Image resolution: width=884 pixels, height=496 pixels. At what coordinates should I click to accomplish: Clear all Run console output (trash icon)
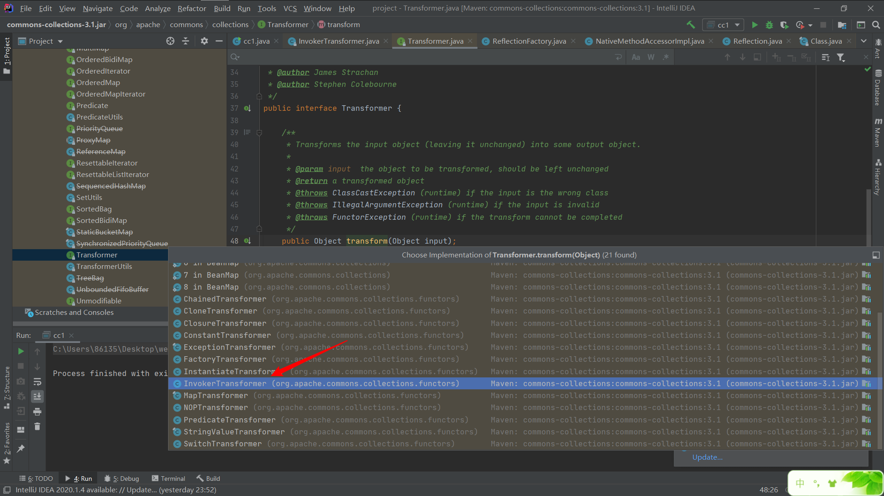pos(37,427)
